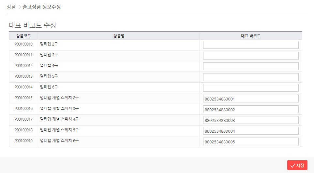Select barcode input for 멀티탭 3구
Image resolution: width=314 pixels, height=173 pixels.
250,56
